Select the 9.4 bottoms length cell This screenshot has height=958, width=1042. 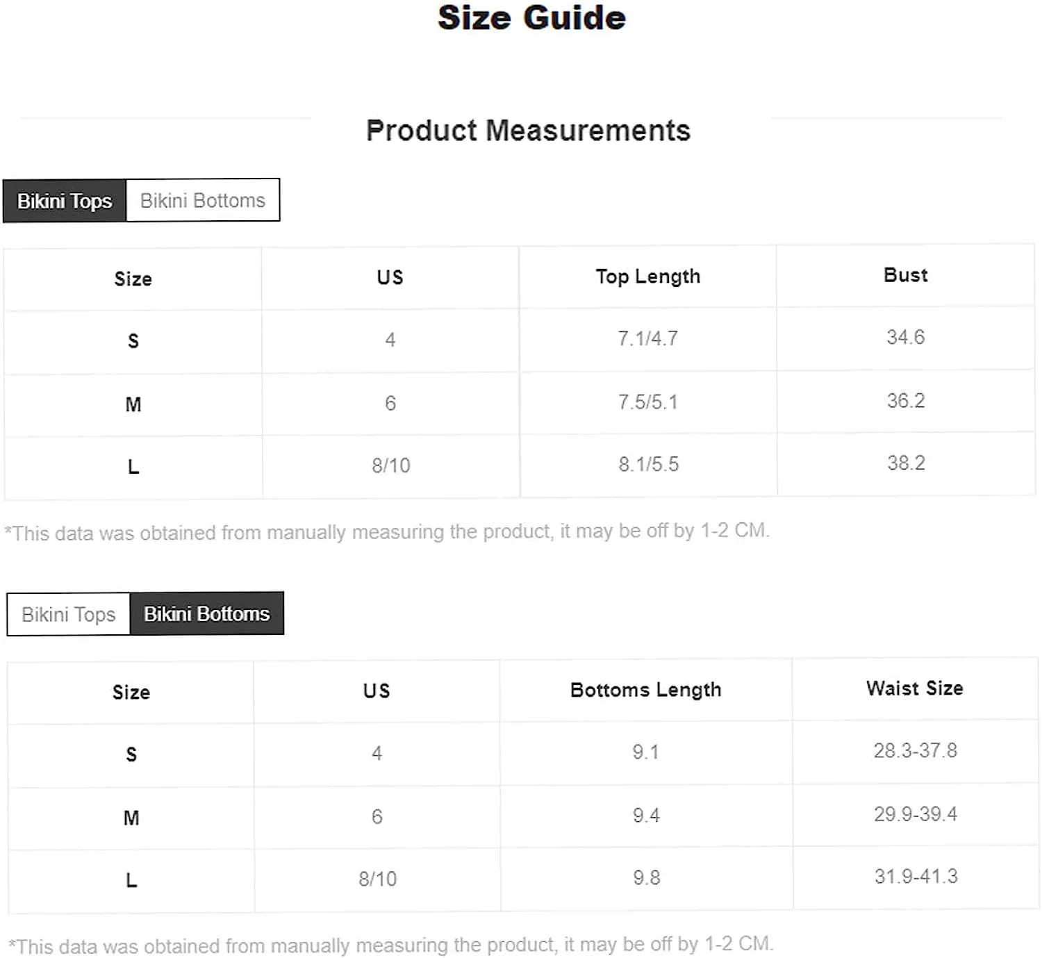[x=646, y=815]
